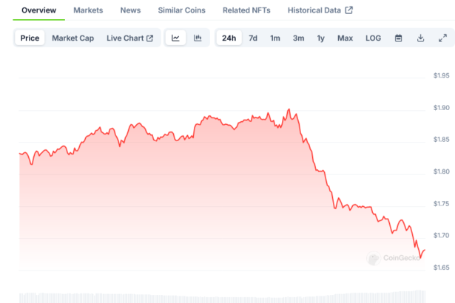This screenshot has width=455, height=303.
Task: View the Related NFTs tab
Action: (246, 10)
